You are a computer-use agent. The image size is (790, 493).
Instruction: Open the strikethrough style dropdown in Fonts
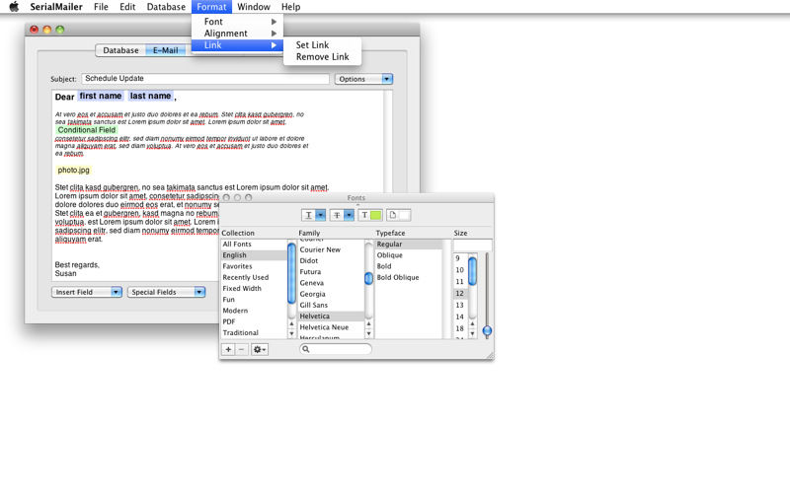(x=342, y=215)
